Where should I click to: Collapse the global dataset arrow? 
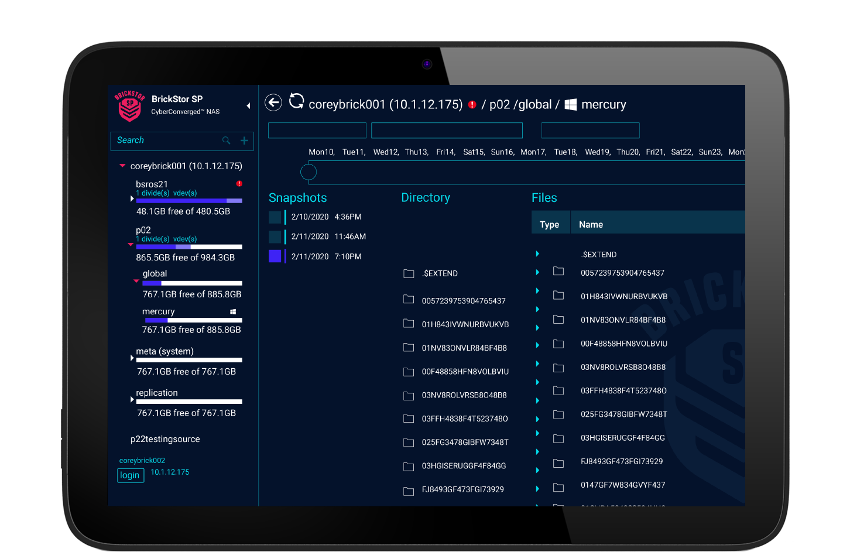coord(136,281)
